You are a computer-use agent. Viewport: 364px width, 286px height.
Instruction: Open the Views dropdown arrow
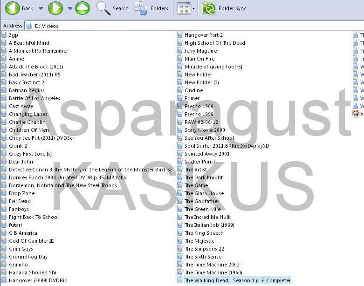pyautogui.click(x=193, y=9)
